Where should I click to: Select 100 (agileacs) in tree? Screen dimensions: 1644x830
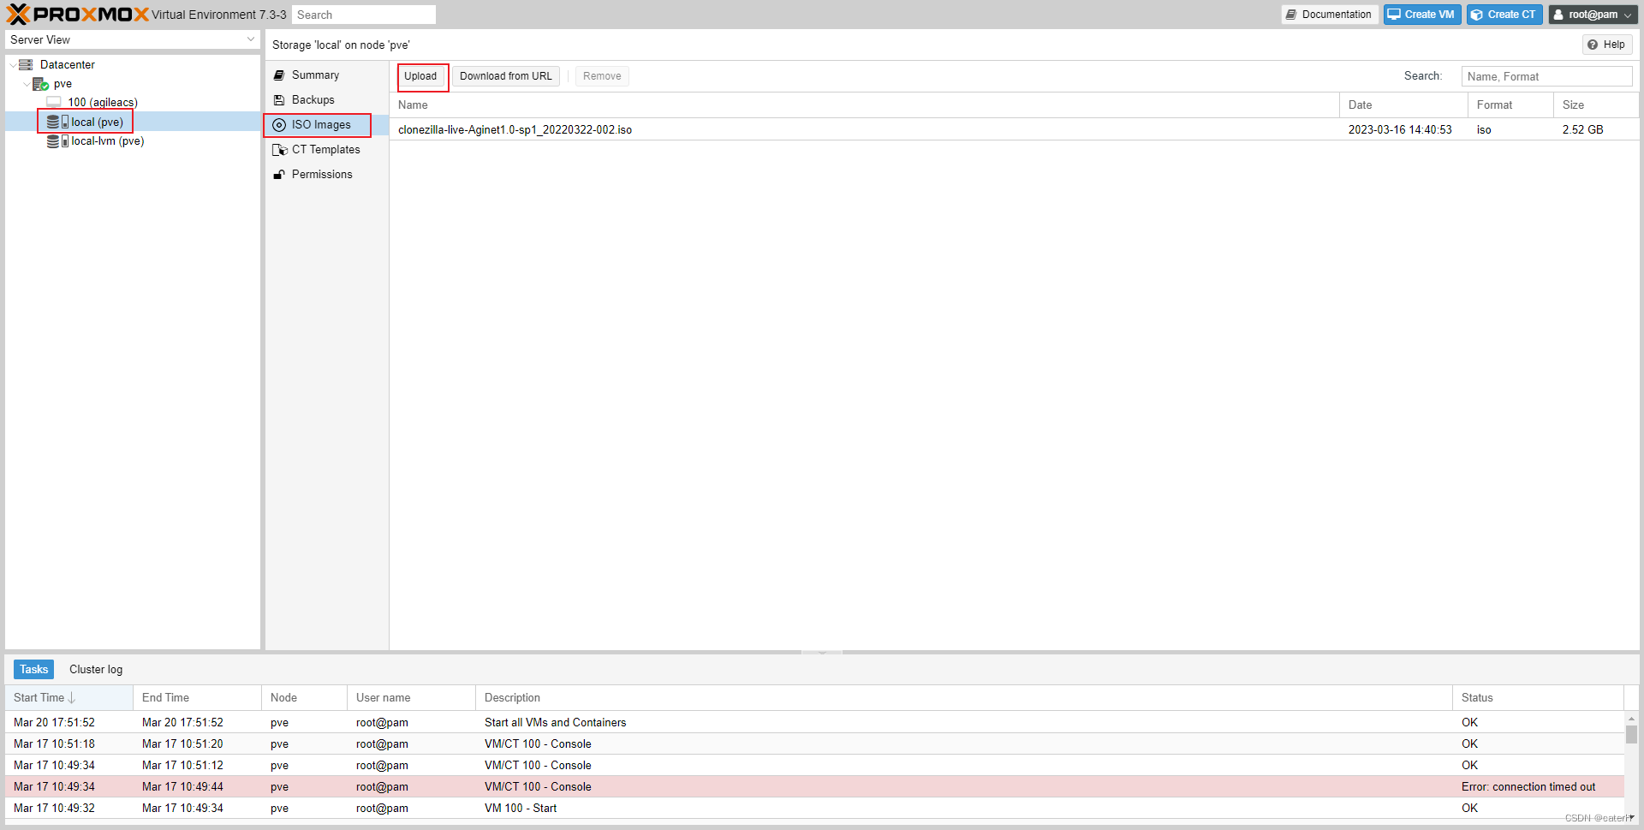[x=103, y=102]
